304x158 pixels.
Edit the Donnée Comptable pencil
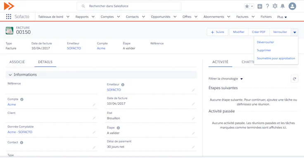94,132
